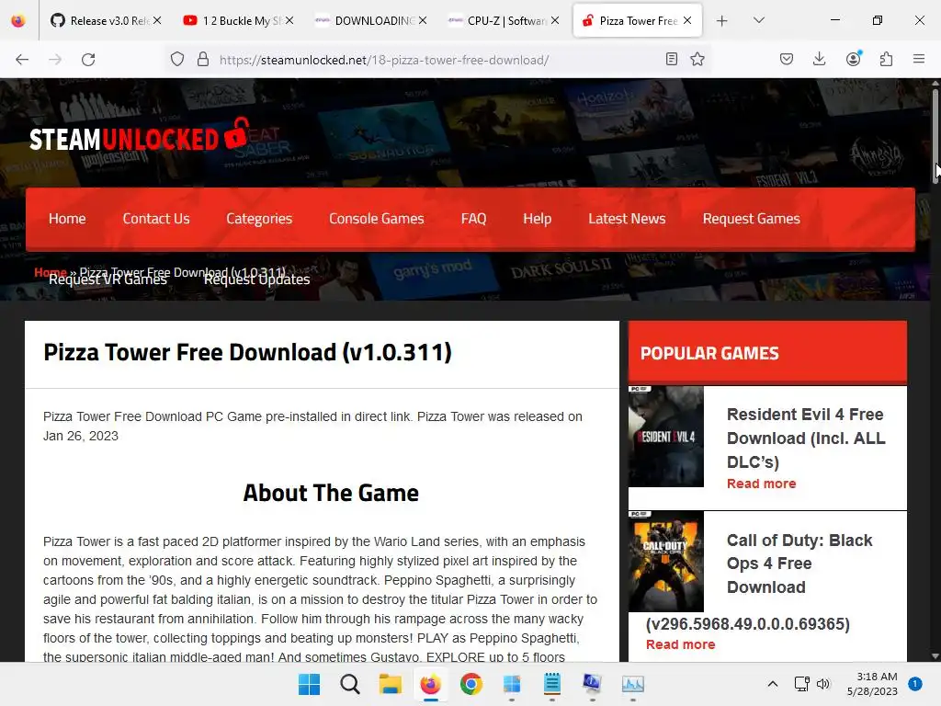Open the Save to Pocket icon

click(787, 59)
